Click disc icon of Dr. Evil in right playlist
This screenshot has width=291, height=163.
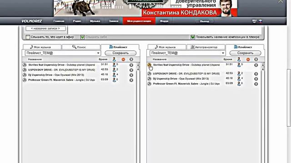(149, 73)
